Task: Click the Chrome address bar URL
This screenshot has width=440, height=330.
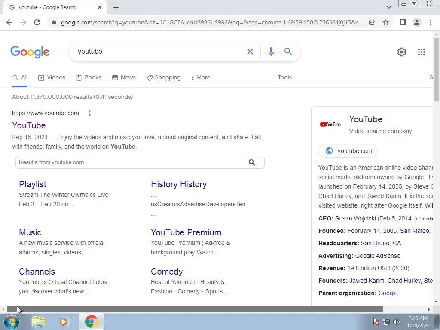Action: pyautogui.click(x=212, y=22)
